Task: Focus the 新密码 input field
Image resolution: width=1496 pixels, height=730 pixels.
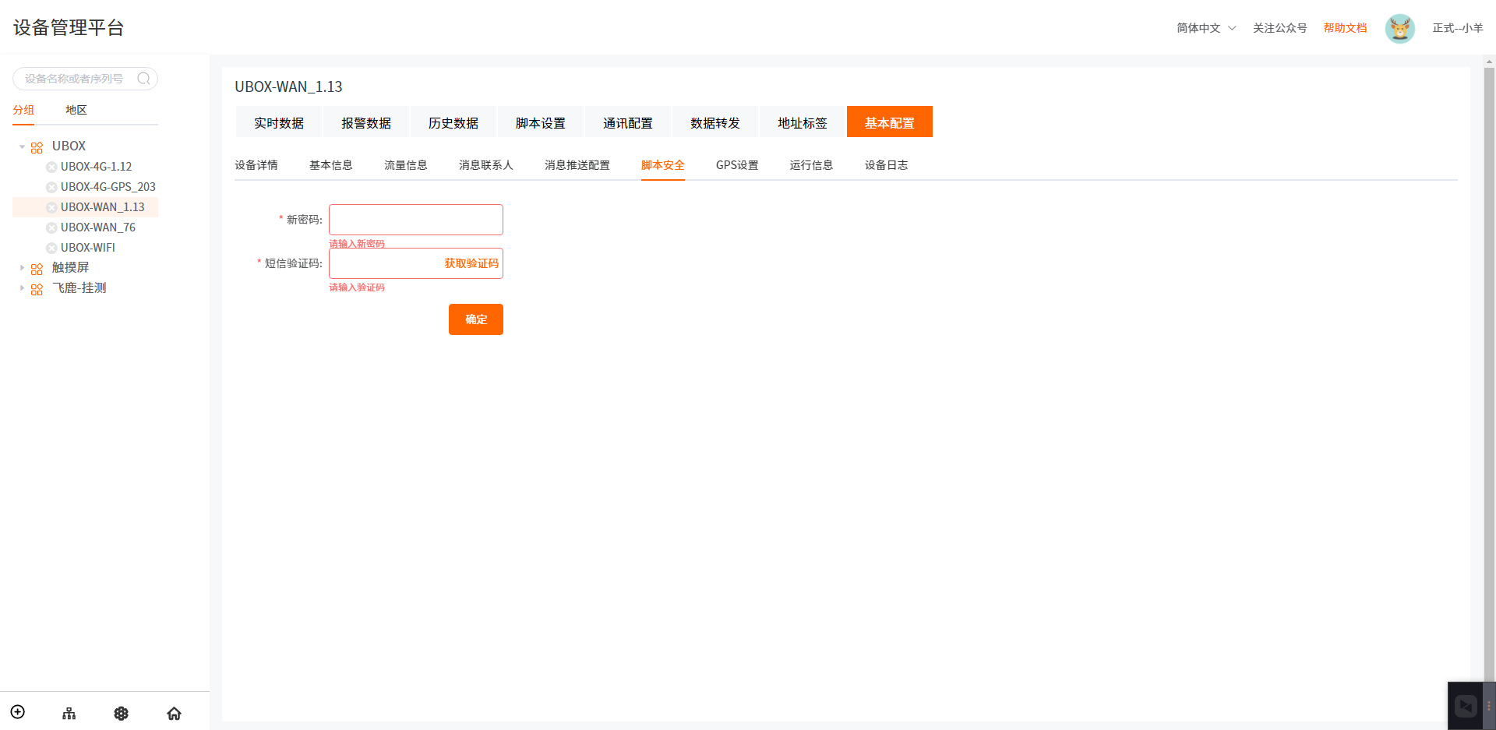Action: (416, 220)
